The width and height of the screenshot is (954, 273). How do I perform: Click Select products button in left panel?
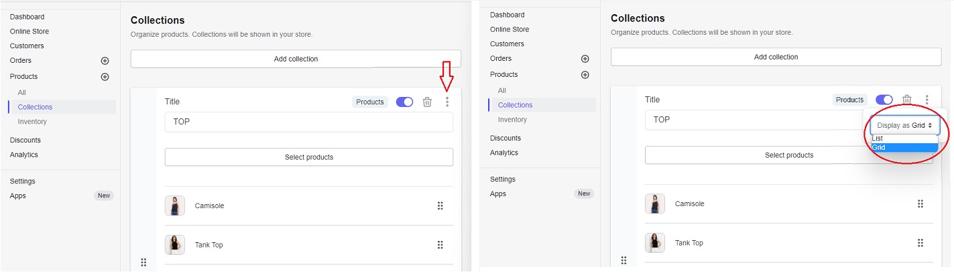(309, 157)
